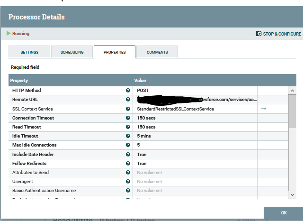Click help icon for Max Idle Connections

(128, 145)
